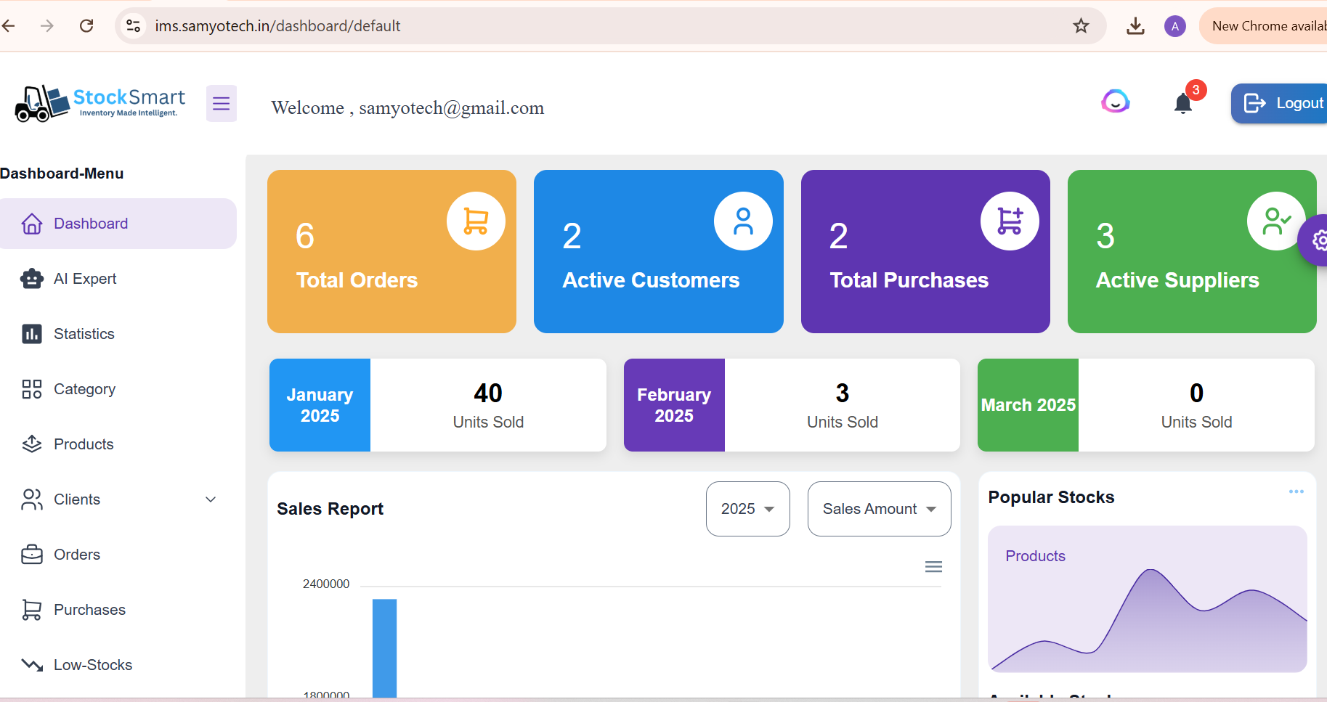Go to Statistics in sidebar
Image resolution: width=1327 pixels, height=702 pixels.
(84, 334)
